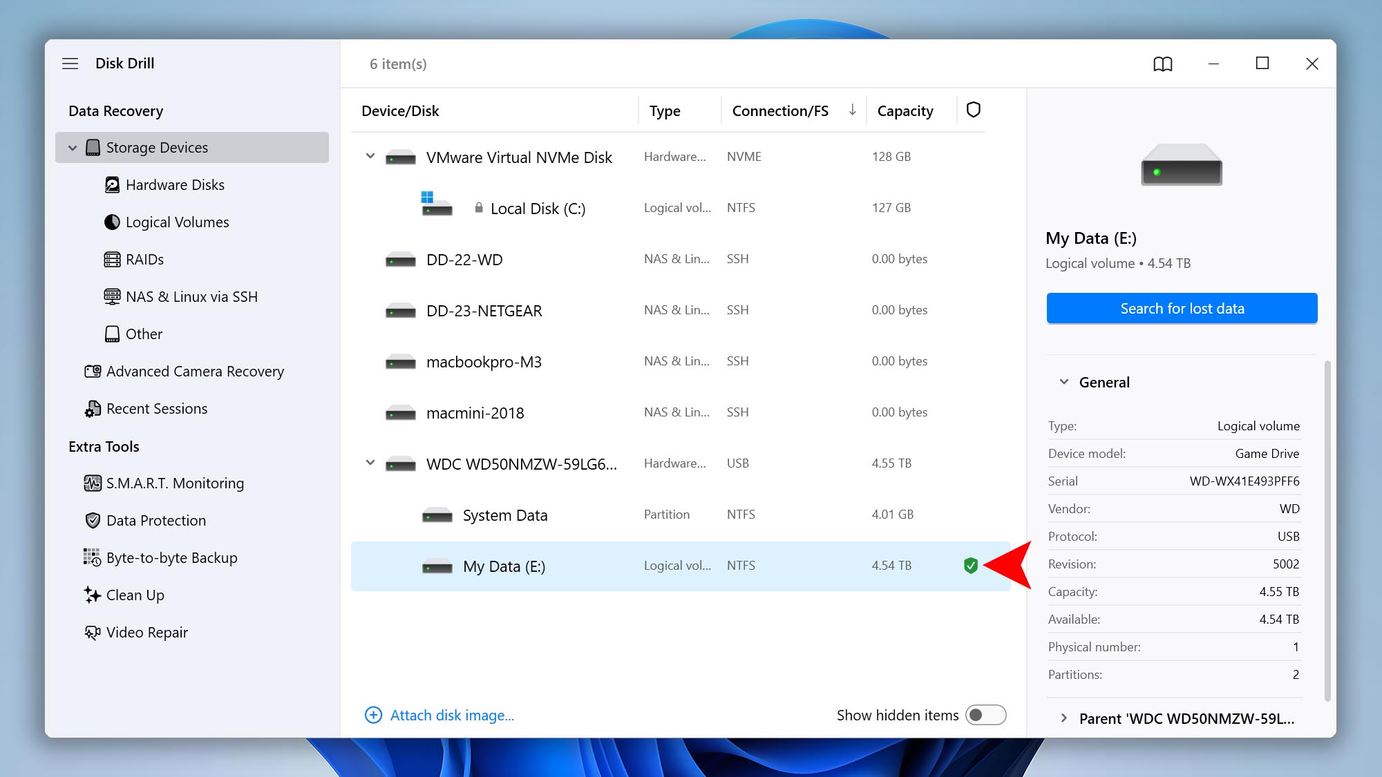The height and width of the screenshot is (777, 1382).
Task: Open Video Repair tool
Action: tap(146, 633)
